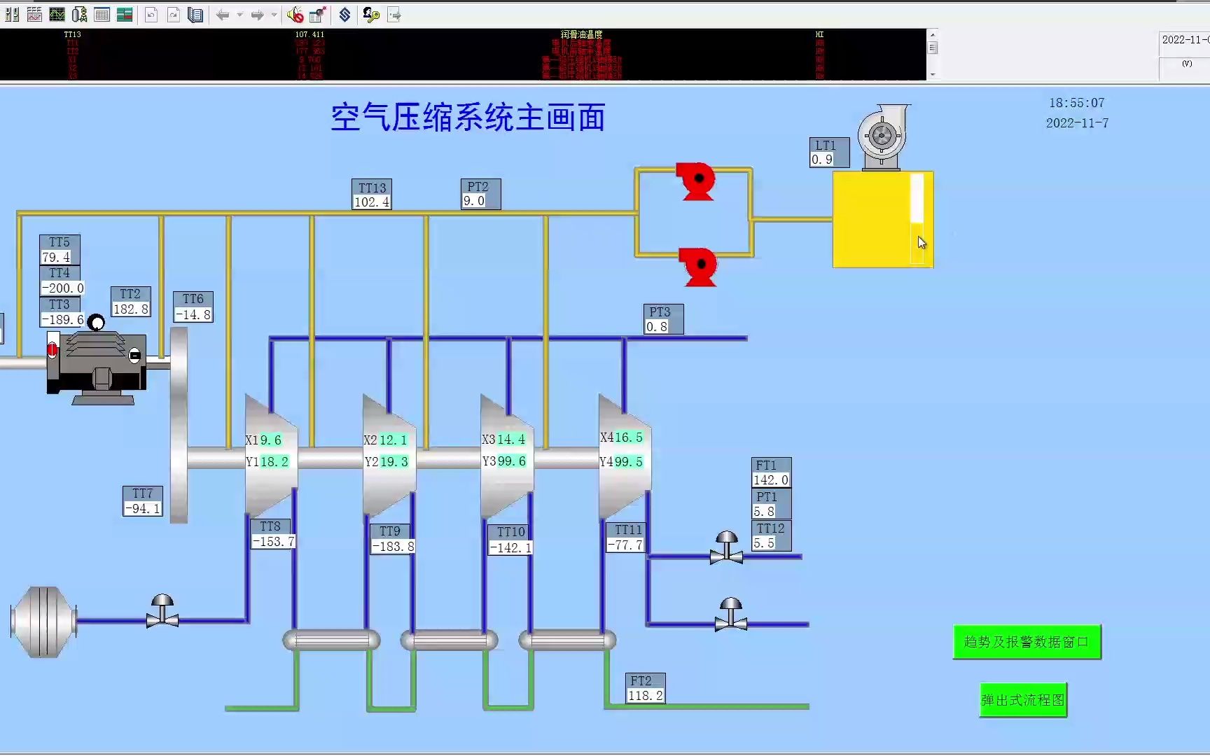This screenshot has width=1210, height=756.
Task: Open the data report table icon
Action: (103, 14)
